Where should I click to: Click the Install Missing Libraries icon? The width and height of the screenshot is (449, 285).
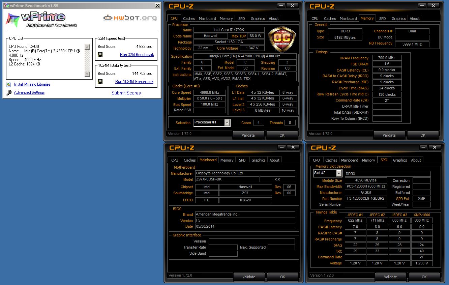(x=8, y=84)
